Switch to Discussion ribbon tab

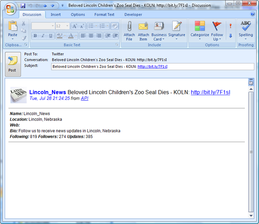tap(32, 14)
